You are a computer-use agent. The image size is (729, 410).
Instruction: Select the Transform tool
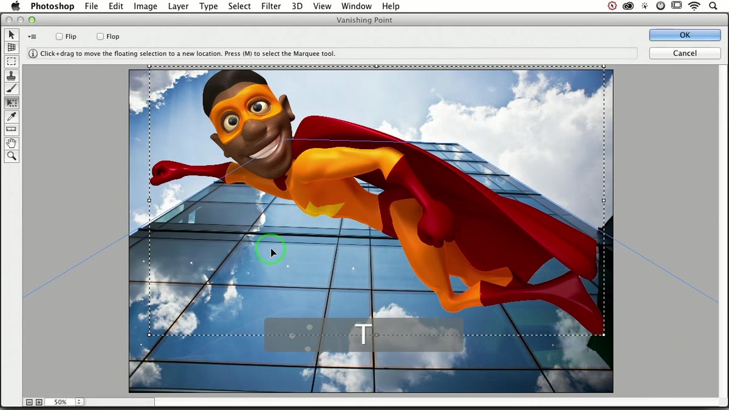pos(12,102)
